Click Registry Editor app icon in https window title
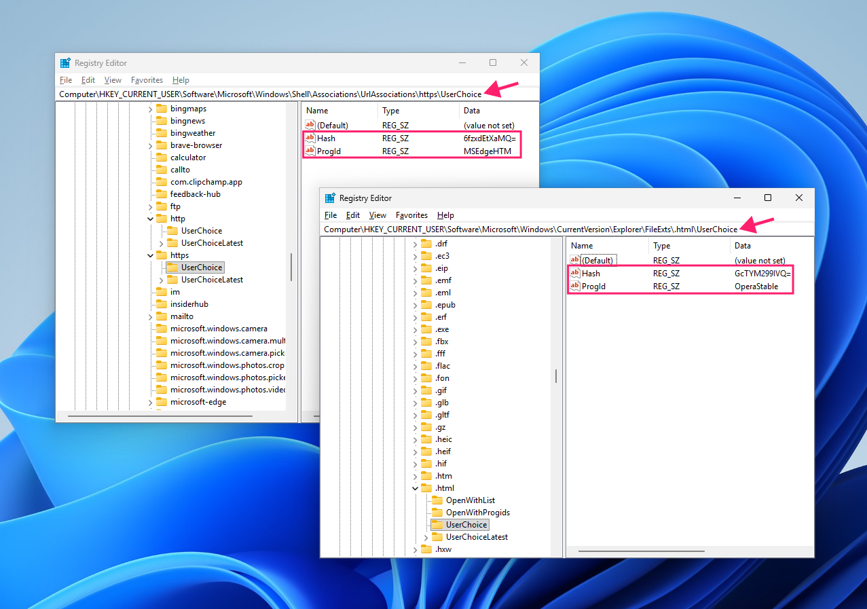Screen dimensions: 867x609 click(65, 63)
